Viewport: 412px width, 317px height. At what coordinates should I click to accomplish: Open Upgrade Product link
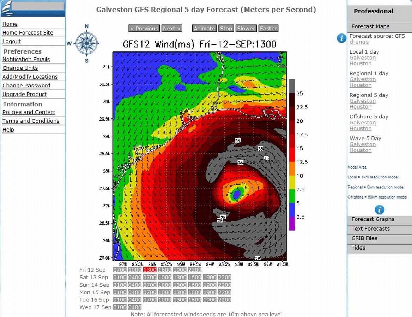click(x=24, y=94)
